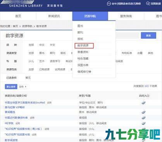
Task: Select 图书 in the 资源类型 filter row
Action: (42, 53)
